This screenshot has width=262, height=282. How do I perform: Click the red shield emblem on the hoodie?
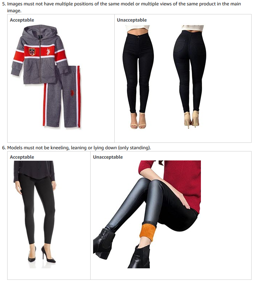point(32,52)
